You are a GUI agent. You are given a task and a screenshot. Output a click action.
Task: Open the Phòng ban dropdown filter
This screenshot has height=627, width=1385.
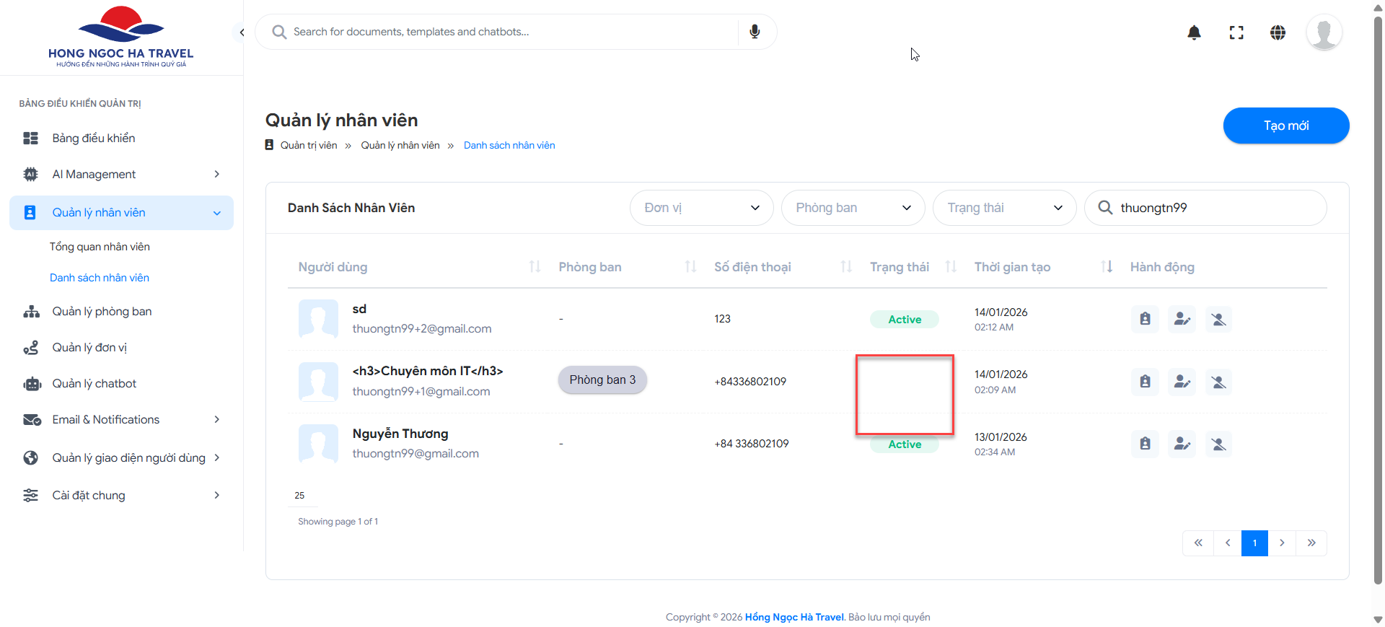point(853,208)
